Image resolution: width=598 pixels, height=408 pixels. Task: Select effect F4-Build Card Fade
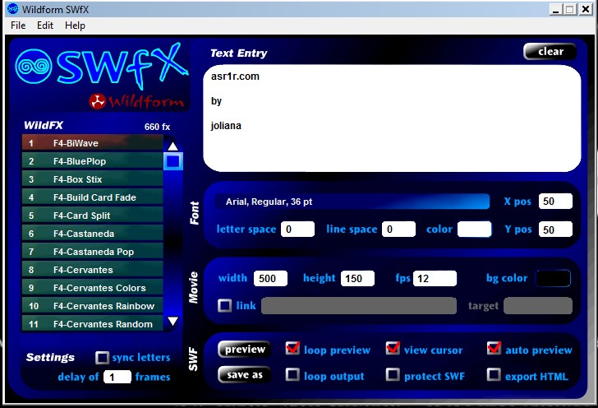92,197
